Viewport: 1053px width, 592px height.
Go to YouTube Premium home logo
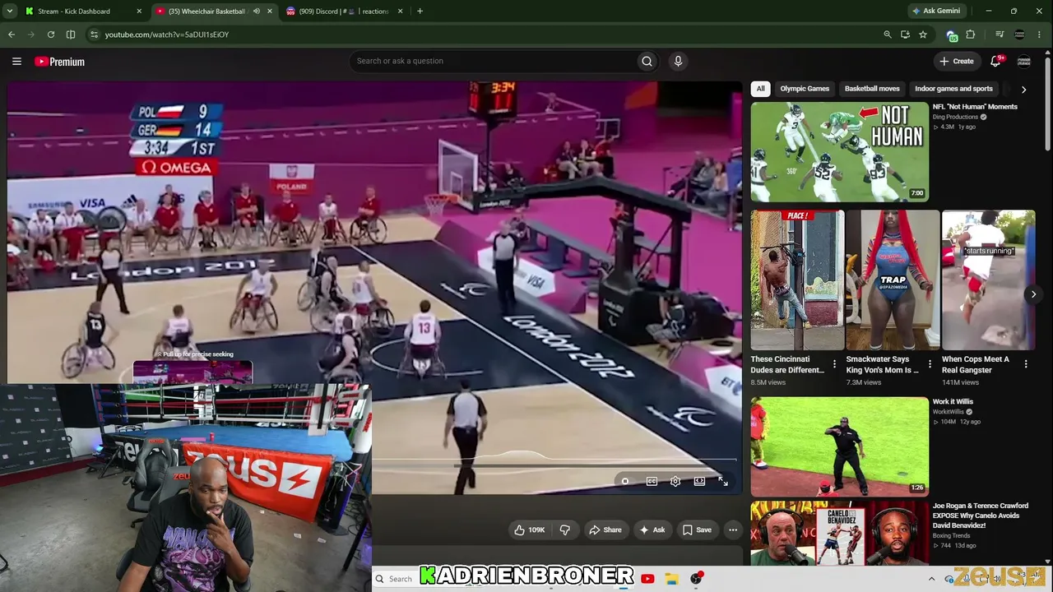(x=59, y=62)
